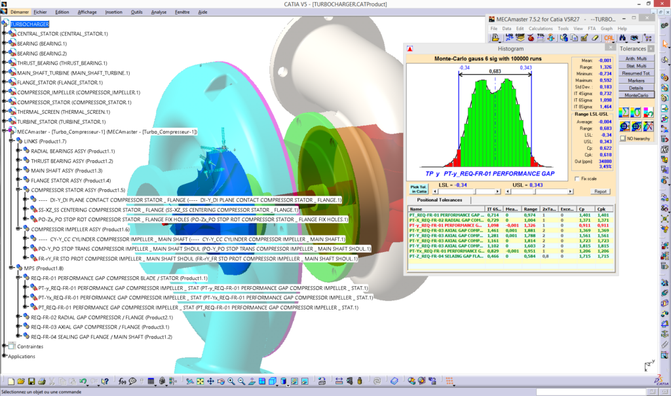The height and width of the screenshot is (396, 671).
Task: Collapse COMPRESSOR IMPELLER ASSY node
Action: 18,229
